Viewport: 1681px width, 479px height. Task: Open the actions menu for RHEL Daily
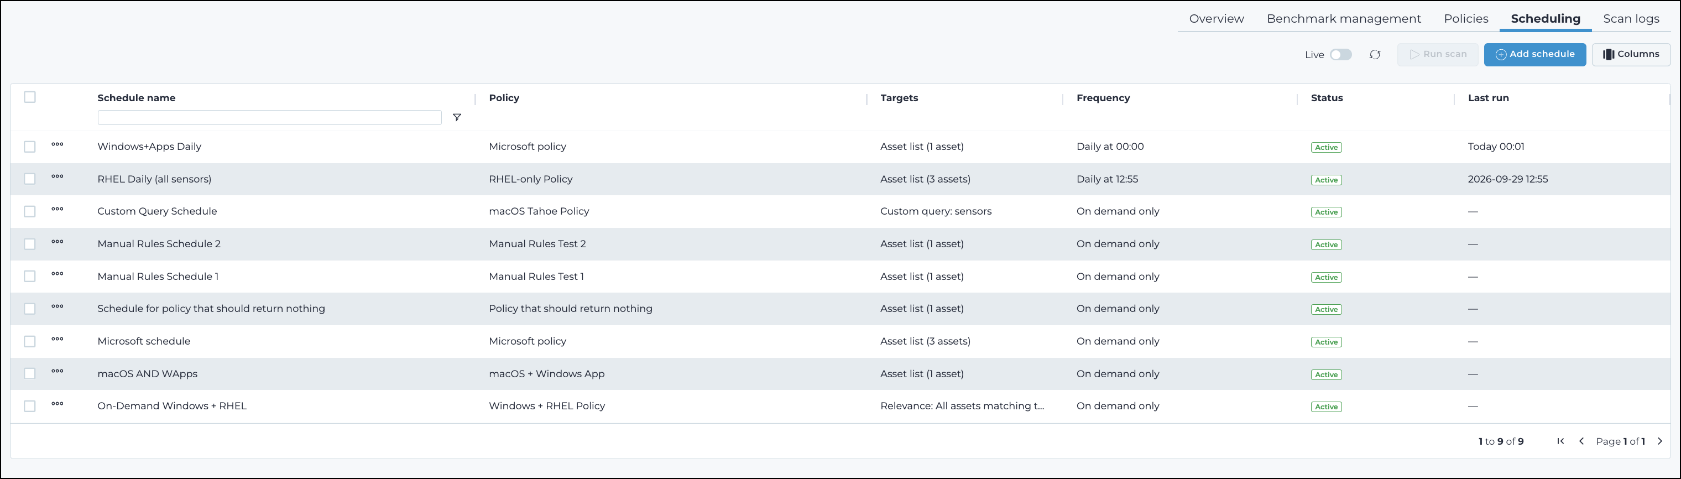pyautogui.click(x=58, y=176)
